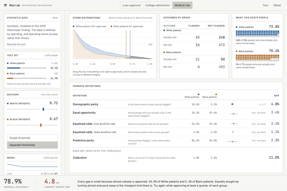Image resolution: width=287 pixels, height=191 pixels.
Task: Click the Bias Lab logo icon
Action: point(5,5)
